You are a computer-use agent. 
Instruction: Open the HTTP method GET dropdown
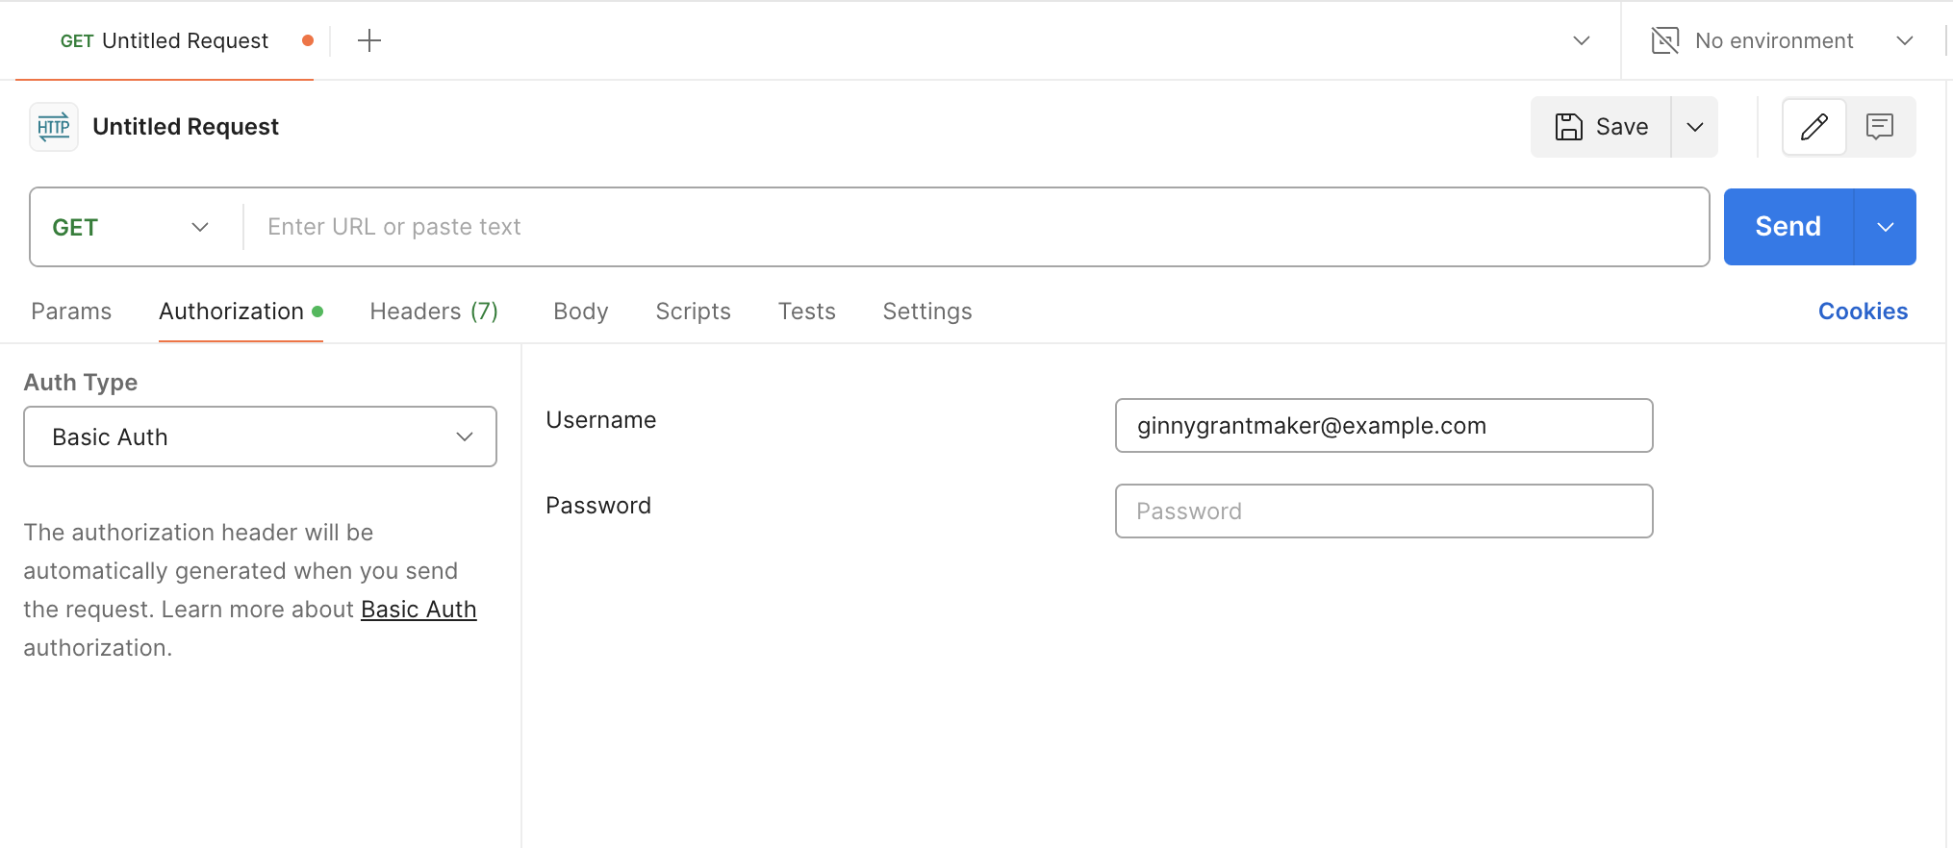pyautogui.click(x=131, y=227)
